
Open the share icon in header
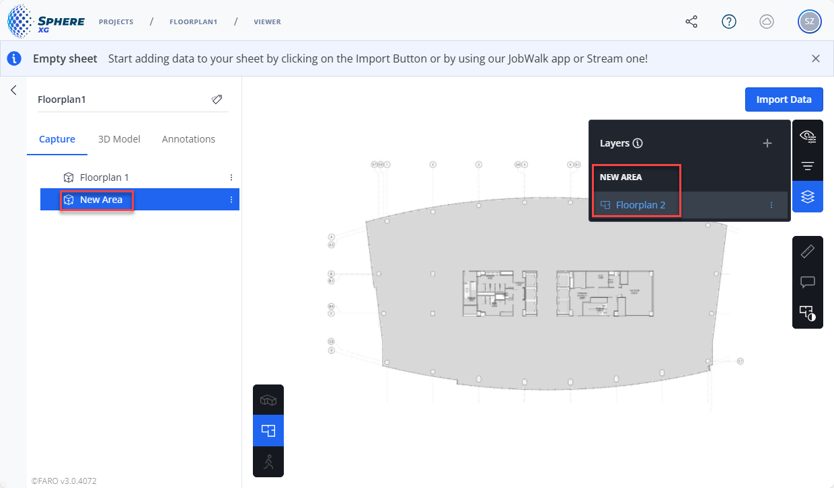pyautogui.click(x=691, y=22)
